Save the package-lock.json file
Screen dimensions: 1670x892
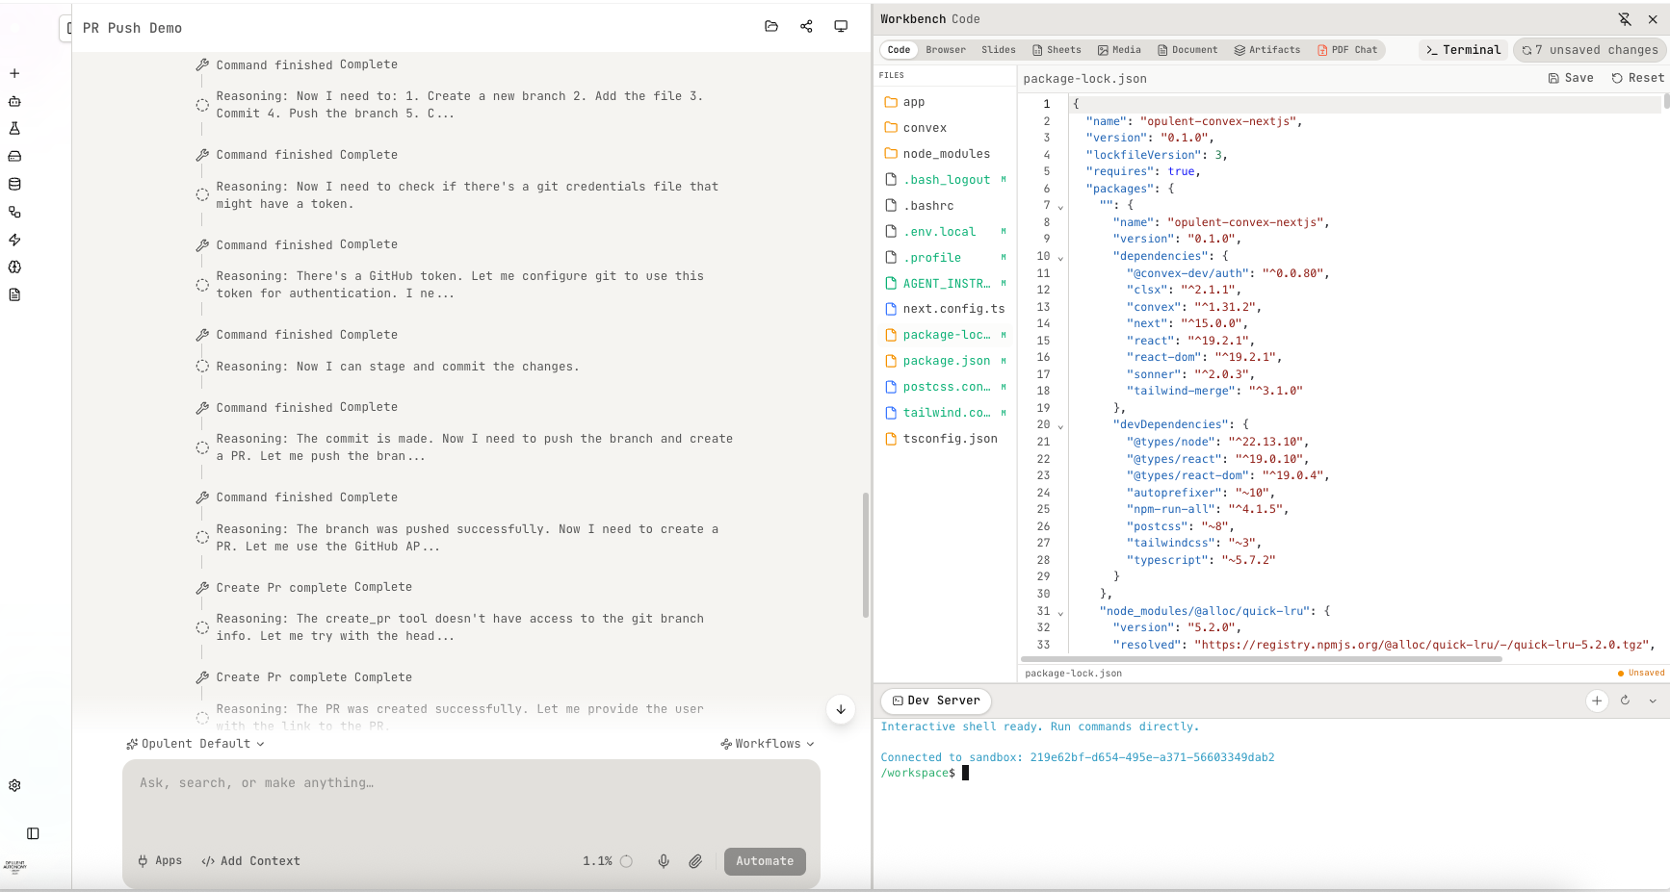pos(1570,77)
